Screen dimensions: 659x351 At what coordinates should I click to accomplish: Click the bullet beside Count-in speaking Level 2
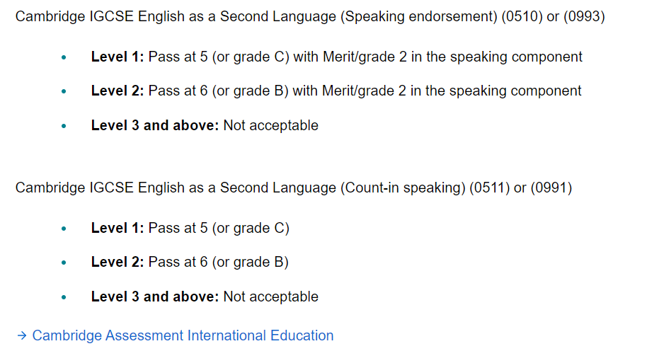64,263
